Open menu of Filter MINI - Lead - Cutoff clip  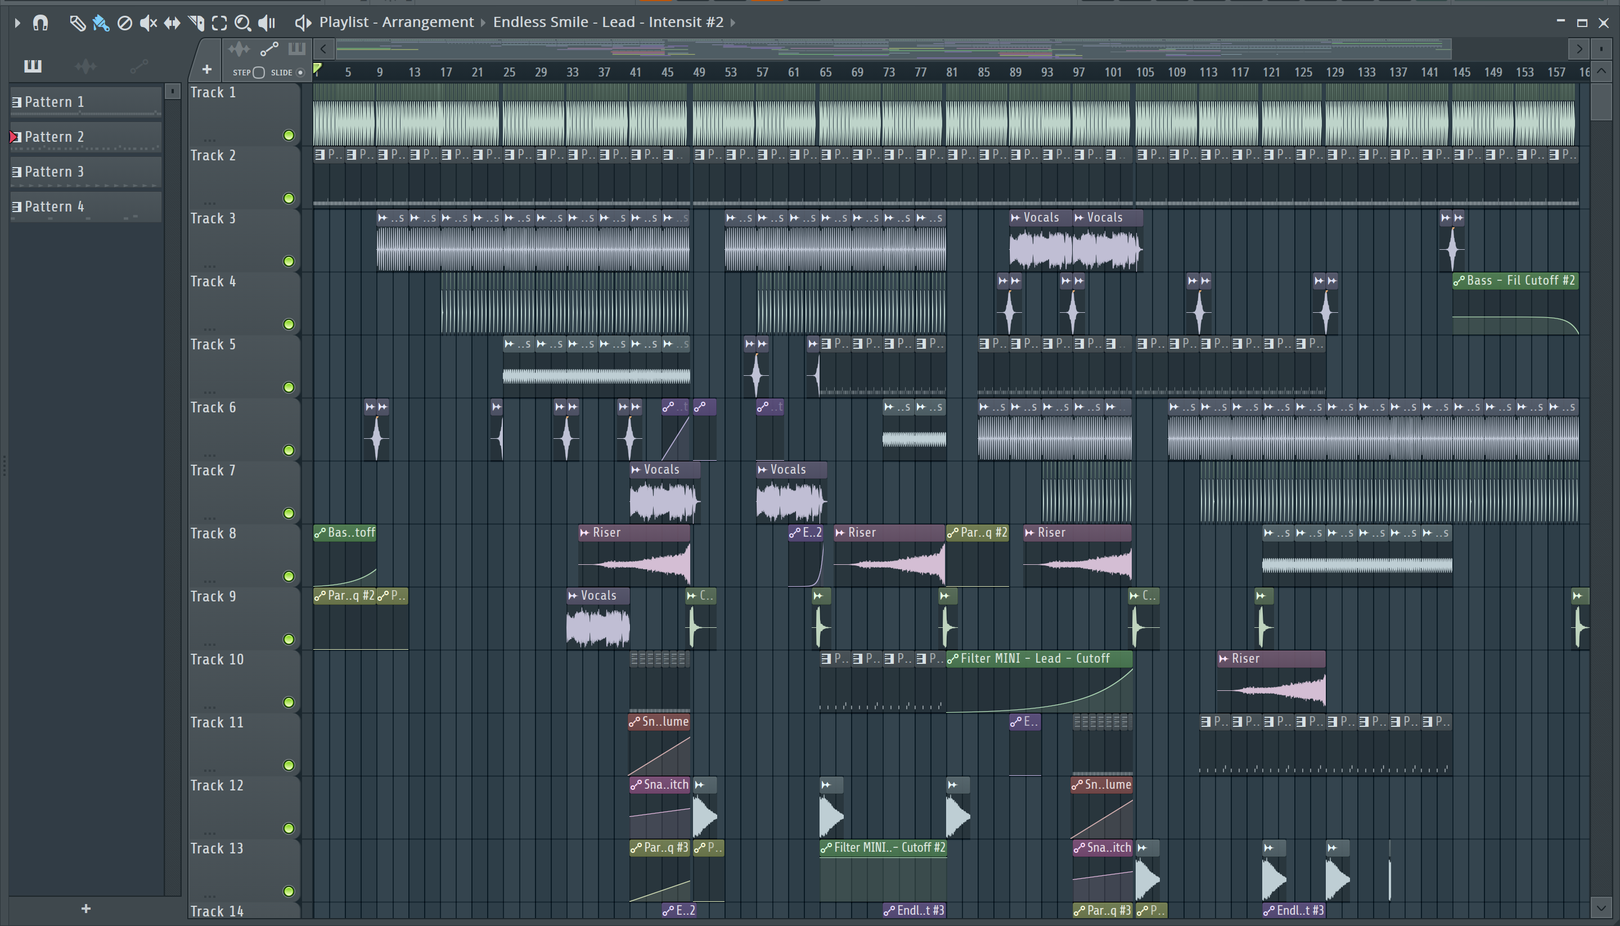tap(953, 659)
